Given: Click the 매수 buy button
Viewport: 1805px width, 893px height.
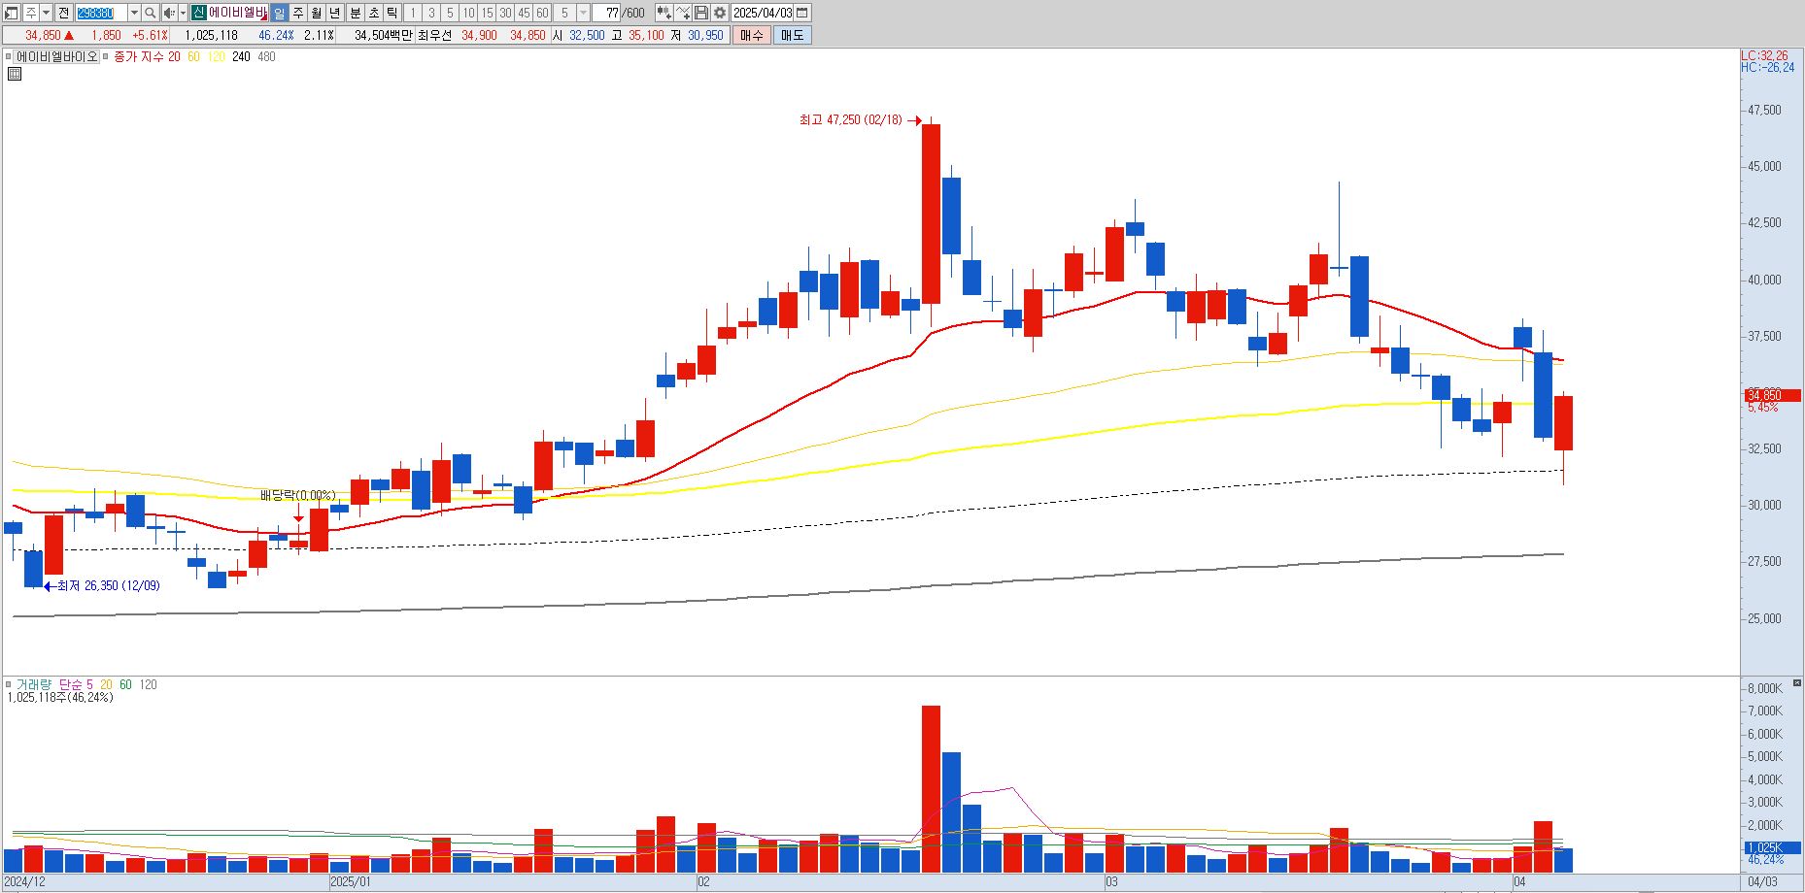Looking at the screenshot, I should click(752, 35).
